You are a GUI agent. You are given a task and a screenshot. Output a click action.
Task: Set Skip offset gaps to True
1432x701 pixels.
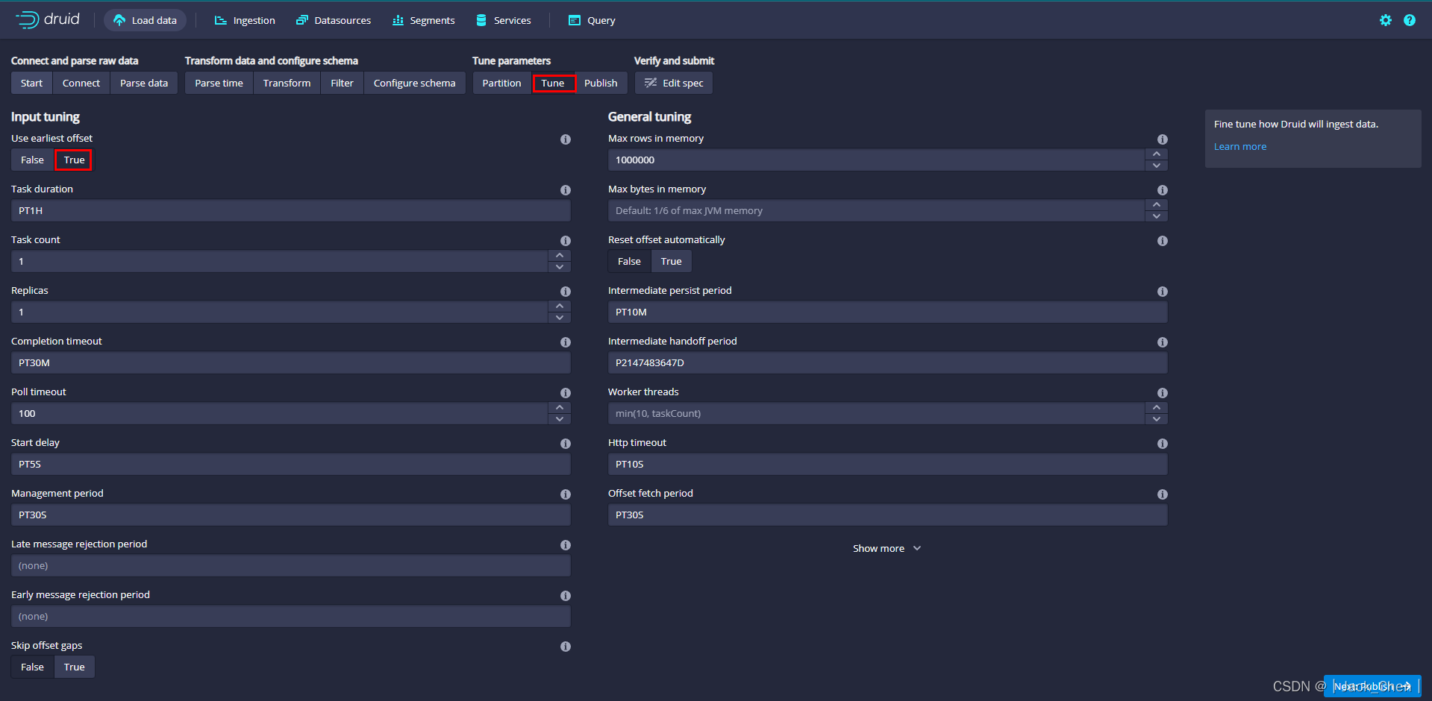tap(74, 667)
